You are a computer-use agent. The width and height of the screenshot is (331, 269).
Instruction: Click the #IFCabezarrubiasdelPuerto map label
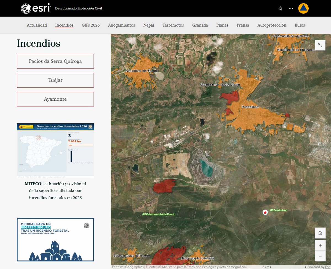click(159, 214)
